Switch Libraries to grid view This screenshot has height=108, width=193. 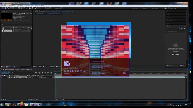point(182,29)
